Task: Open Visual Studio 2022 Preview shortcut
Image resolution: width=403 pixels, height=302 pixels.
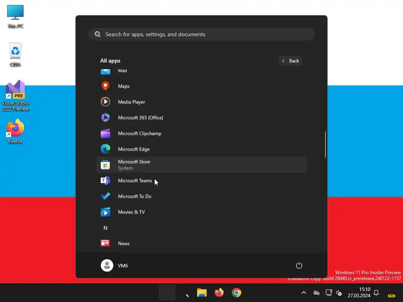Action: point(15,96)
